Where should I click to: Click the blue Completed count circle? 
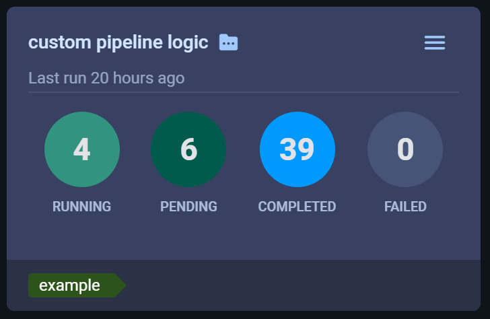(x=297, y=149)
